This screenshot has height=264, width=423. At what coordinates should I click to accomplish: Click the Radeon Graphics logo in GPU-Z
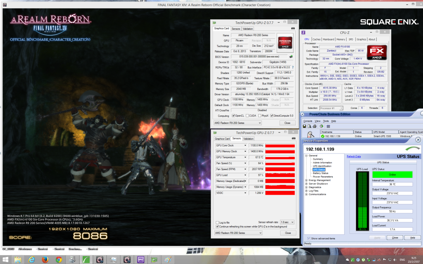pos(285,42)
